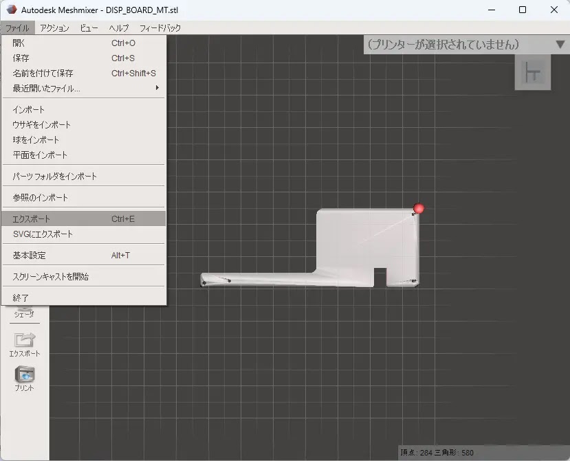Open the アクション menu
570x461 pixels.
pyautogui.click(x=54, y=28)
